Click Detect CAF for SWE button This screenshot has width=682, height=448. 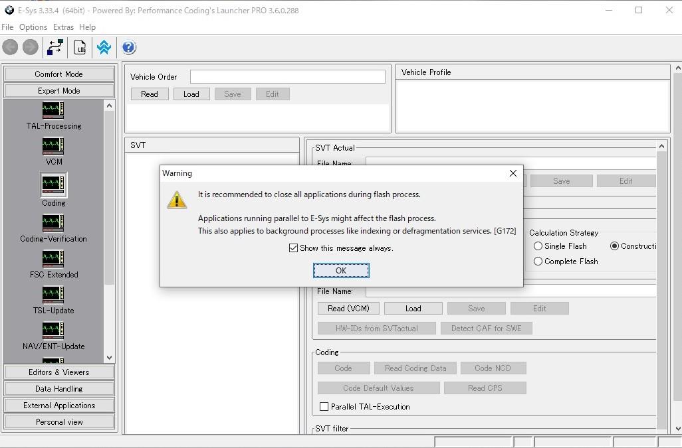click(x=487, y=328)
